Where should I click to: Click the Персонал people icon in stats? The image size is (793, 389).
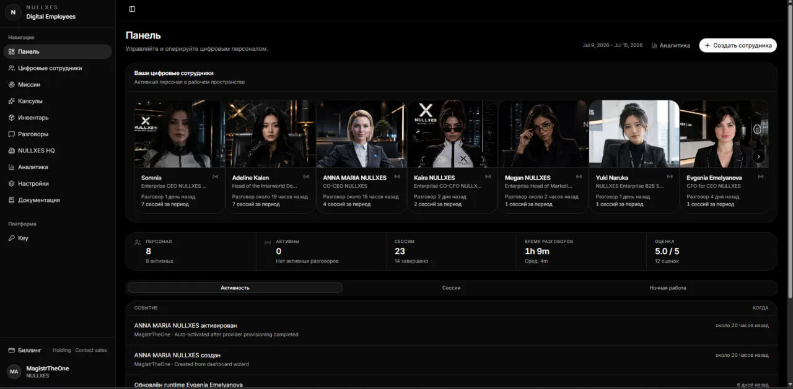click(138, 242)
